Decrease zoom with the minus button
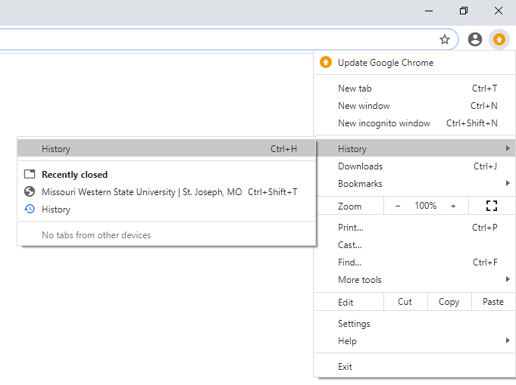 (x=398, y=206)
